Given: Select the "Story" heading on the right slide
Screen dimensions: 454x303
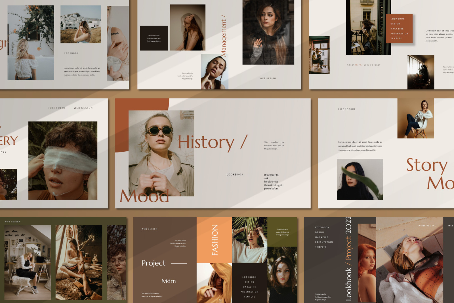Looking at the screenshot, I should (x=426, y=165).
